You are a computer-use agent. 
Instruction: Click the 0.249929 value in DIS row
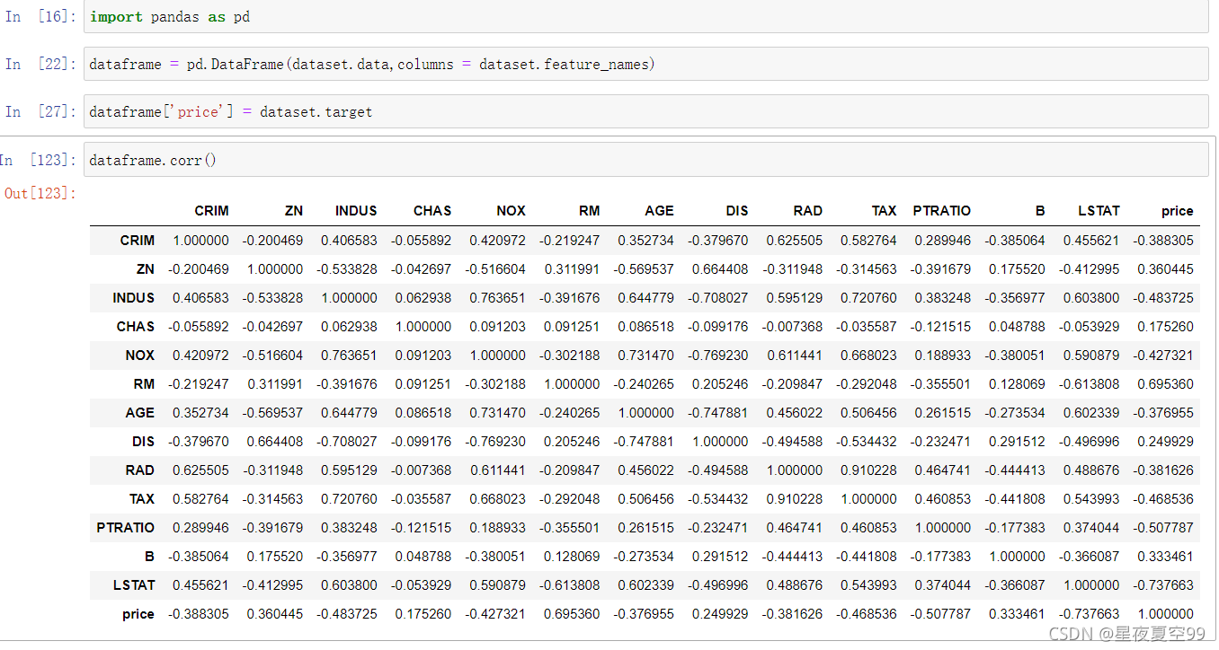(x=1165, y=442)
